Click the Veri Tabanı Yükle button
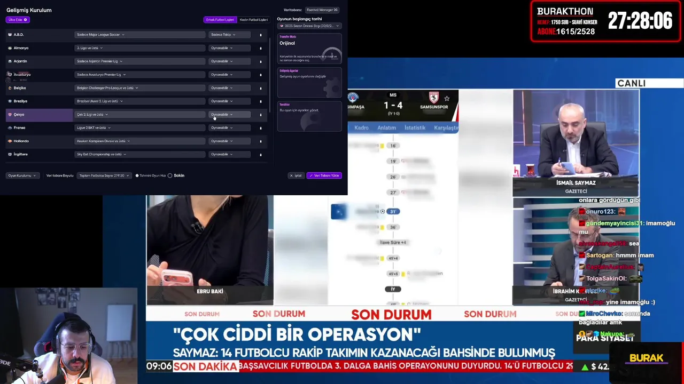The height and width of the screenshot is (384, 684). 324,175
